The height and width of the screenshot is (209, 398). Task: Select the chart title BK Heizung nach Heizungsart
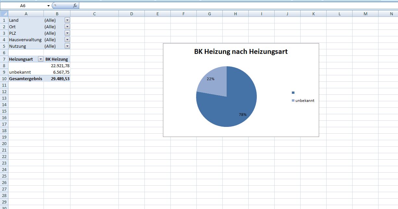(241, 52)
